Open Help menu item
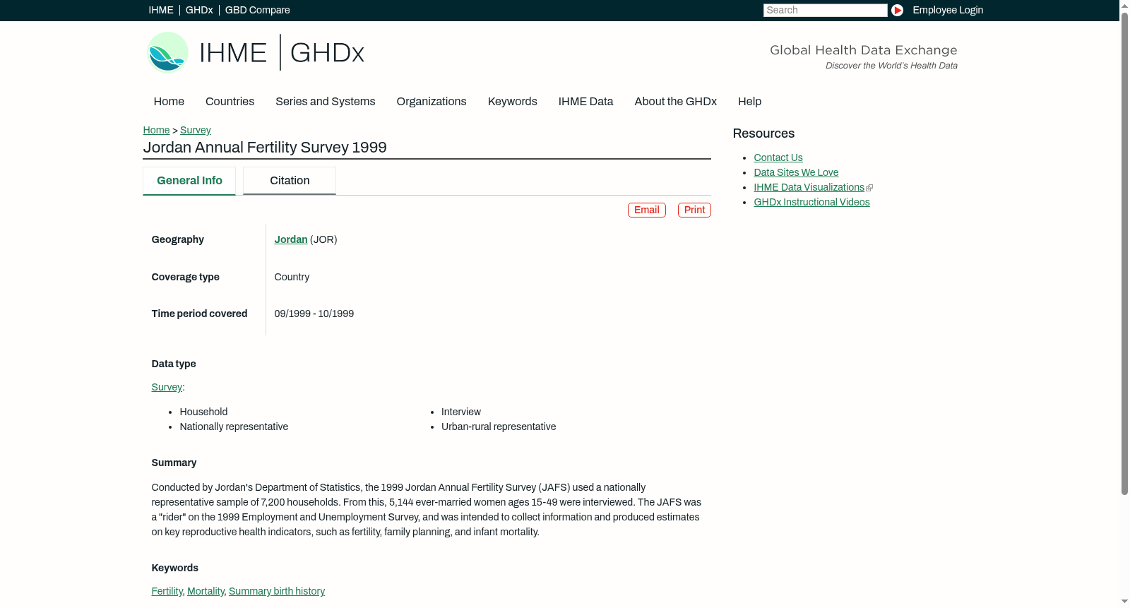The height and width of the screenshot is (608, 1130). click(x=749, y=102)
